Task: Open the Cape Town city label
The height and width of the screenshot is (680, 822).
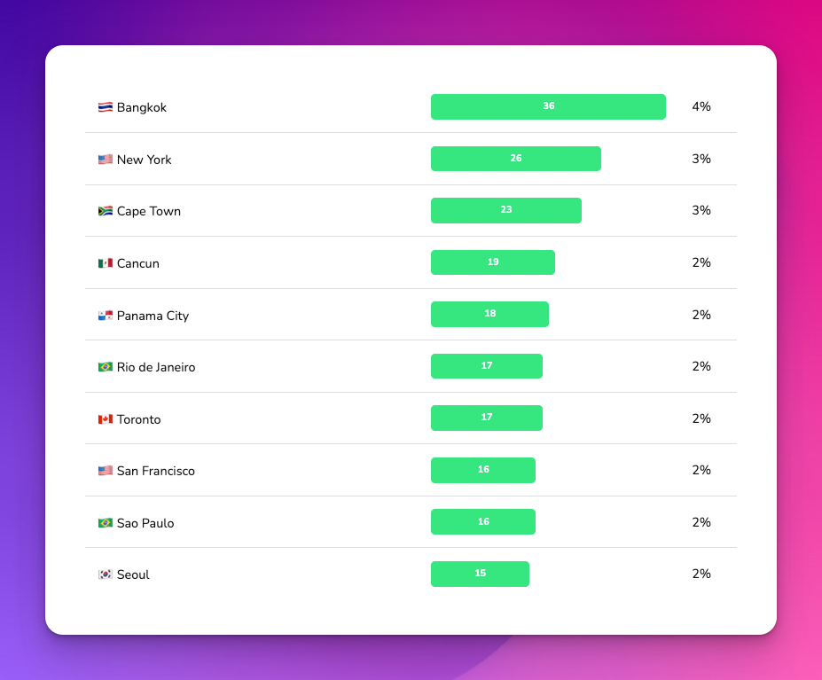Action: tap(149, 211)
